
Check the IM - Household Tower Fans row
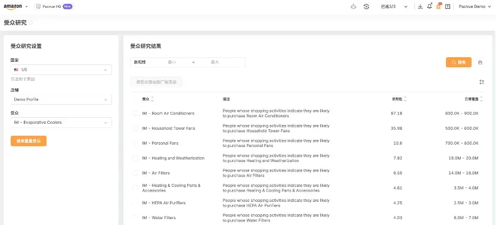pos(135,129)
